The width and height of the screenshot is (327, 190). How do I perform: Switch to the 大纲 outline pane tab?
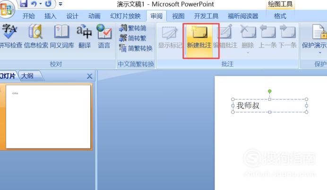click(27, 76)
